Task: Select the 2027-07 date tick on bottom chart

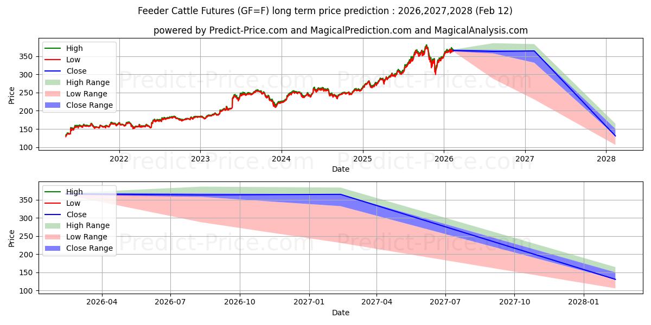Action: (x=445, y=302)
